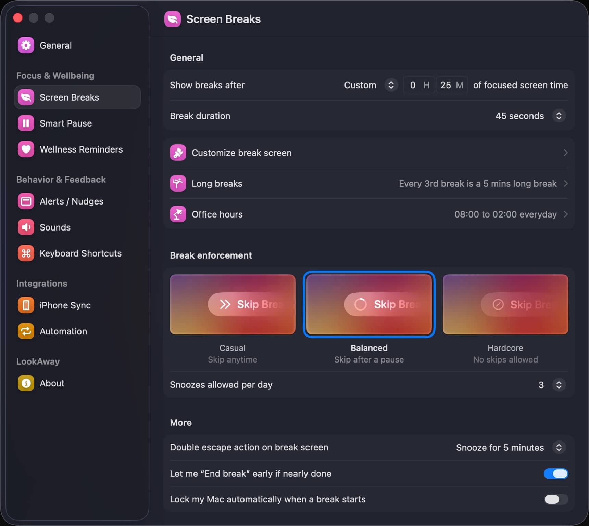Click the Sounds speaker icon
The height and width of the screenshot is (526, 589).
[26, 227]
